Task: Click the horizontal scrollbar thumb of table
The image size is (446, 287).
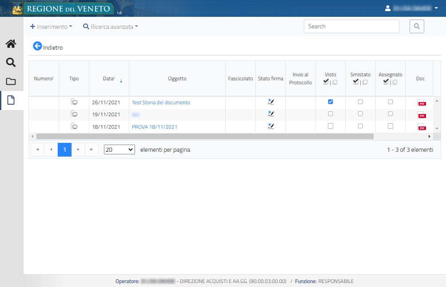Action: pyautogui.click(x=205, y=136)
